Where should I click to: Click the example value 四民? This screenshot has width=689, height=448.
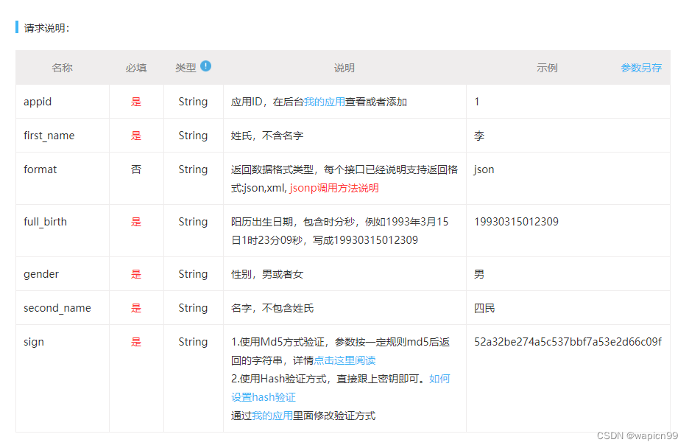(484, 308)
